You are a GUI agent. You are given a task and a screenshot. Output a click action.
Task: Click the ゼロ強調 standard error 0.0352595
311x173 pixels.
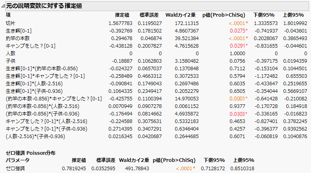click(103, 169)
